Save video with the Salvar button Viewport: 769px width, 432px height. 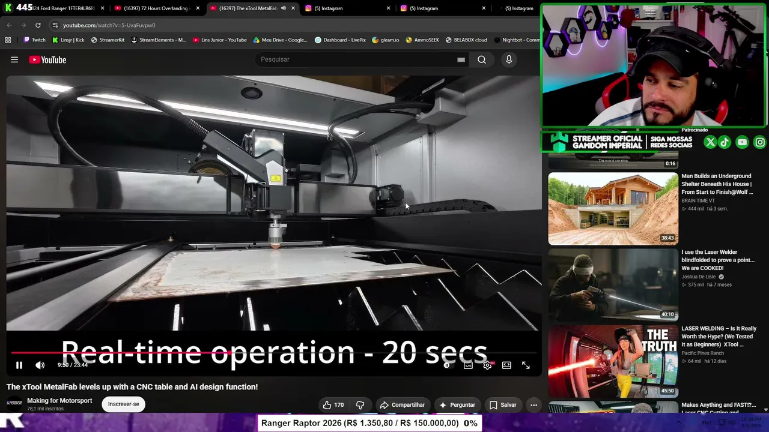[503, 405]
